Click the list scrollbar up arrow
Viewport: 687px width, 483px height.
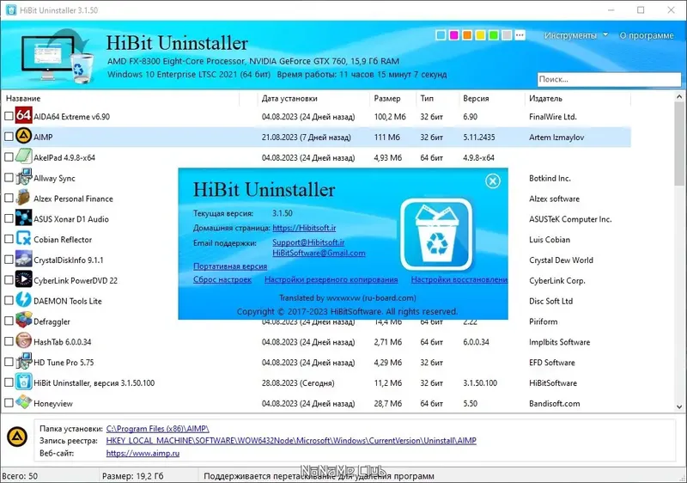pos(679,96)
